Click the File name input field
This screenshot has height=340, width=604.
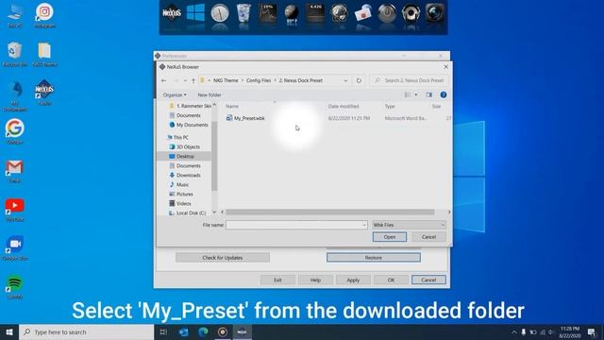[x=294, y=225]
